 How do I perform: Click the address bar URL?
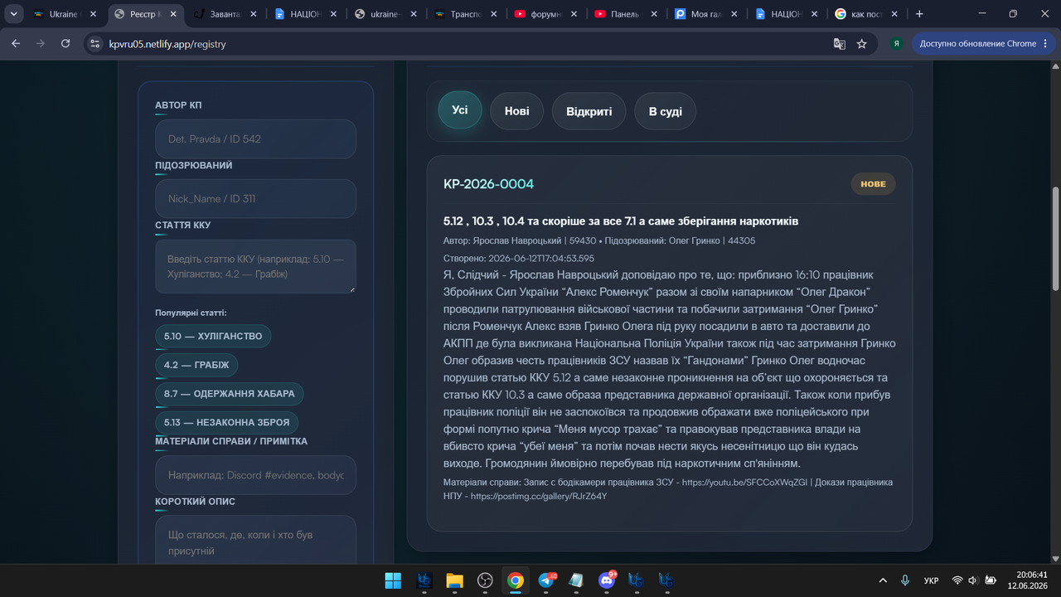click(x=167, y=44)
